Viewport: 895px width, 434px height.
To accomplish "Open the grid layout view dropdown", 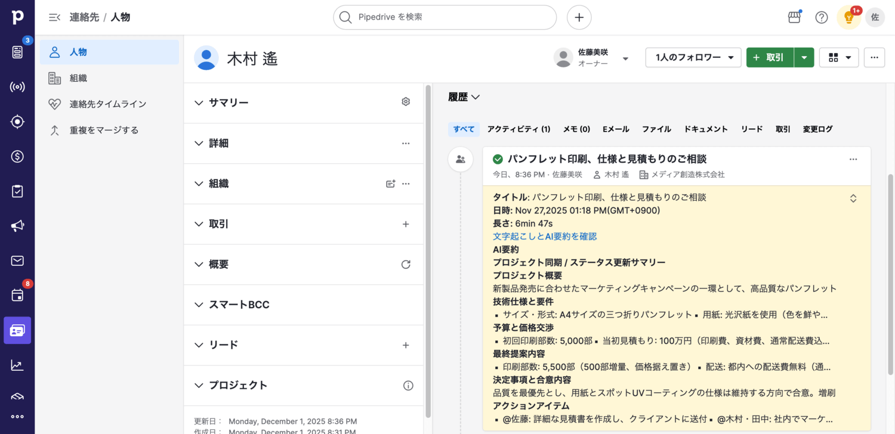I will pos(839,57).
